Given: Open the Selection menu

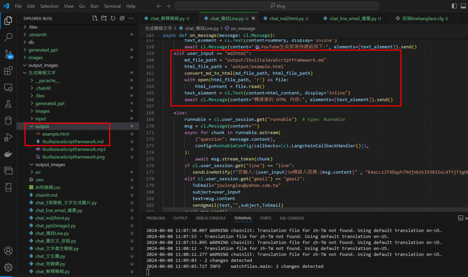Looking at the screenshot, I should pyautogui.click(x=49, y=6).
